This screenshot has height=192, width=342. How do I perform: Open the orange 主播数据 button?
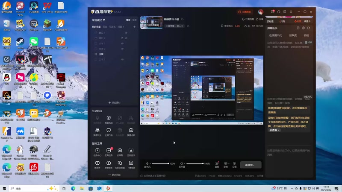click(245, 12)
